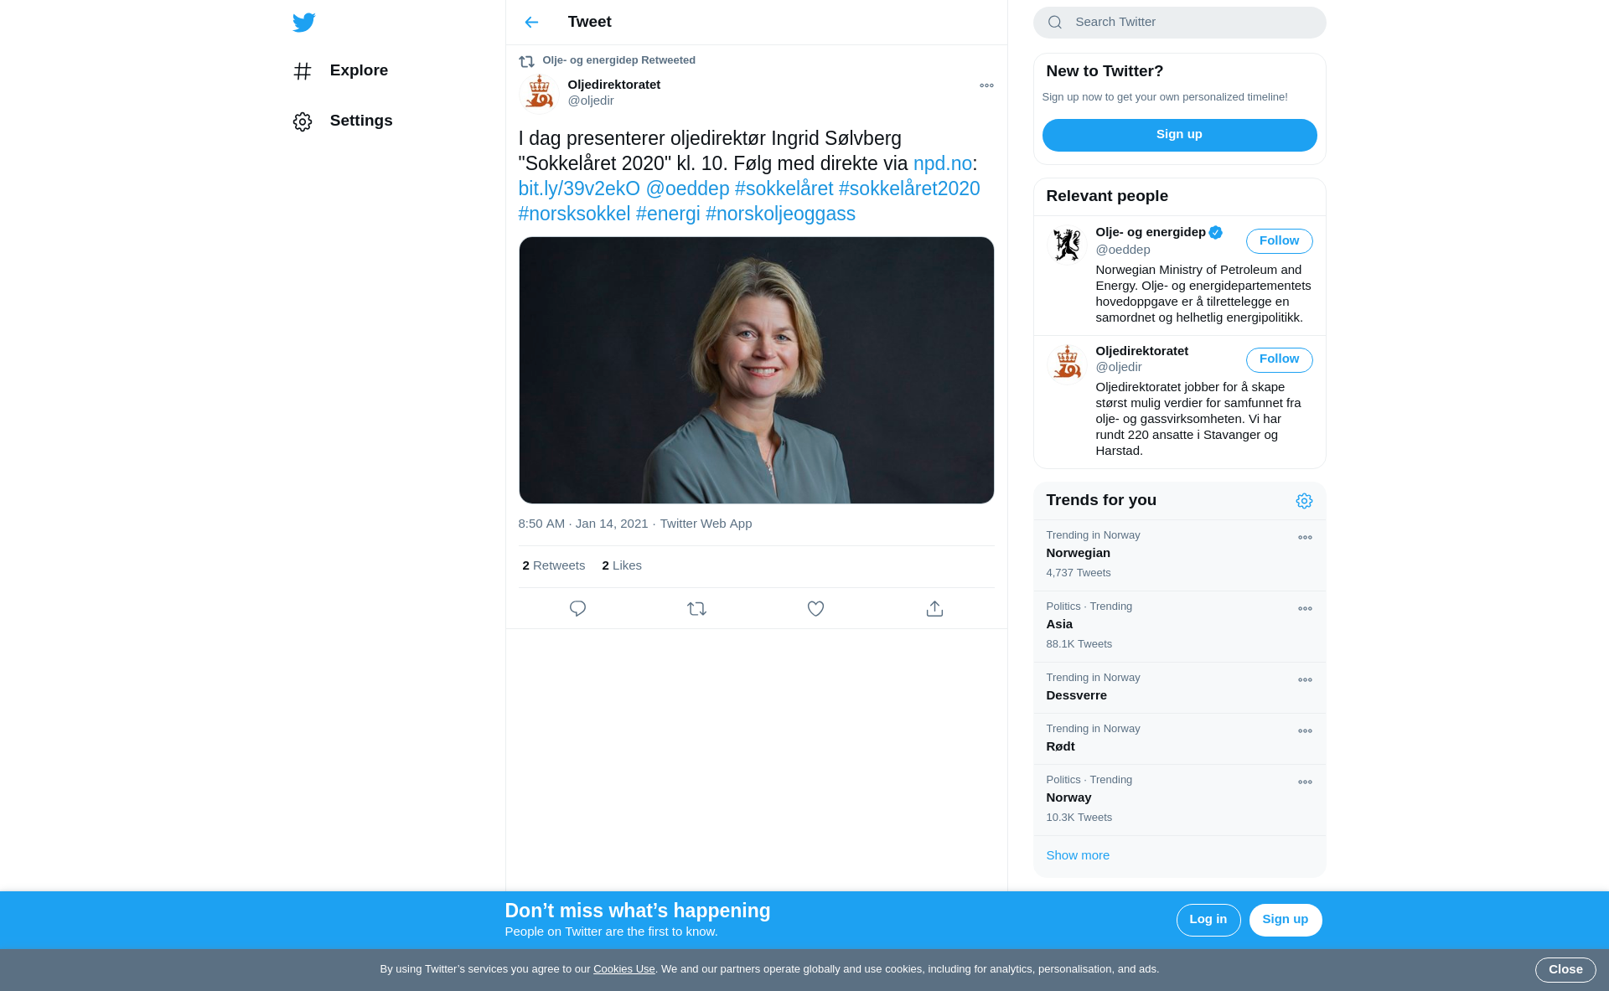The width and height of the screenshot is (1609, 991).
Task: Like the tweet with heart icon
Action: coord(815,609)
